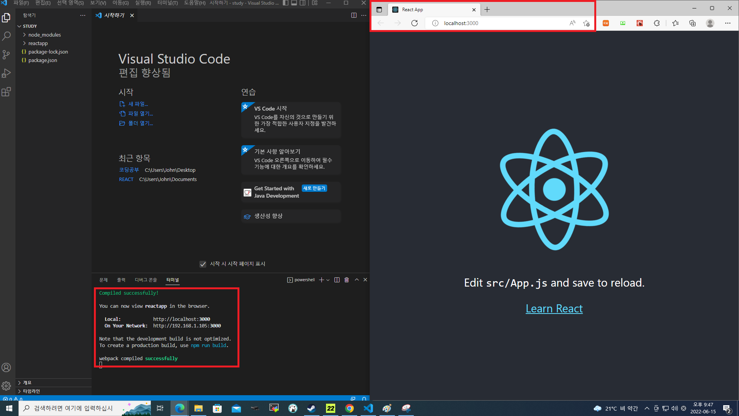The height and width of the screenshot is (416, 739).
Task: Expand the node_modules folder
Action: [44, 35]
